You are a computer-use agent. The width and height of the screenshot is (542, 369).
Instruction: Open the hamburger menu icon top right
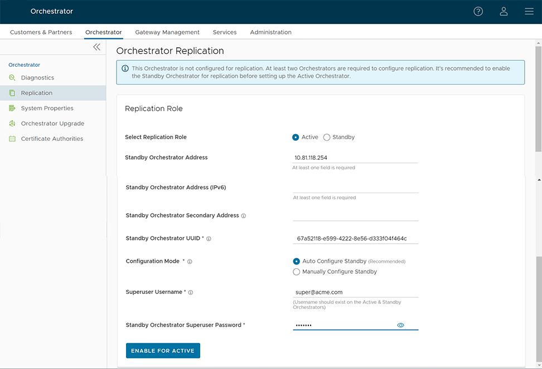point(529,11)
